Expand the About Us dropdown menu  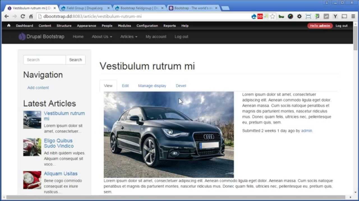coord(102,37)
